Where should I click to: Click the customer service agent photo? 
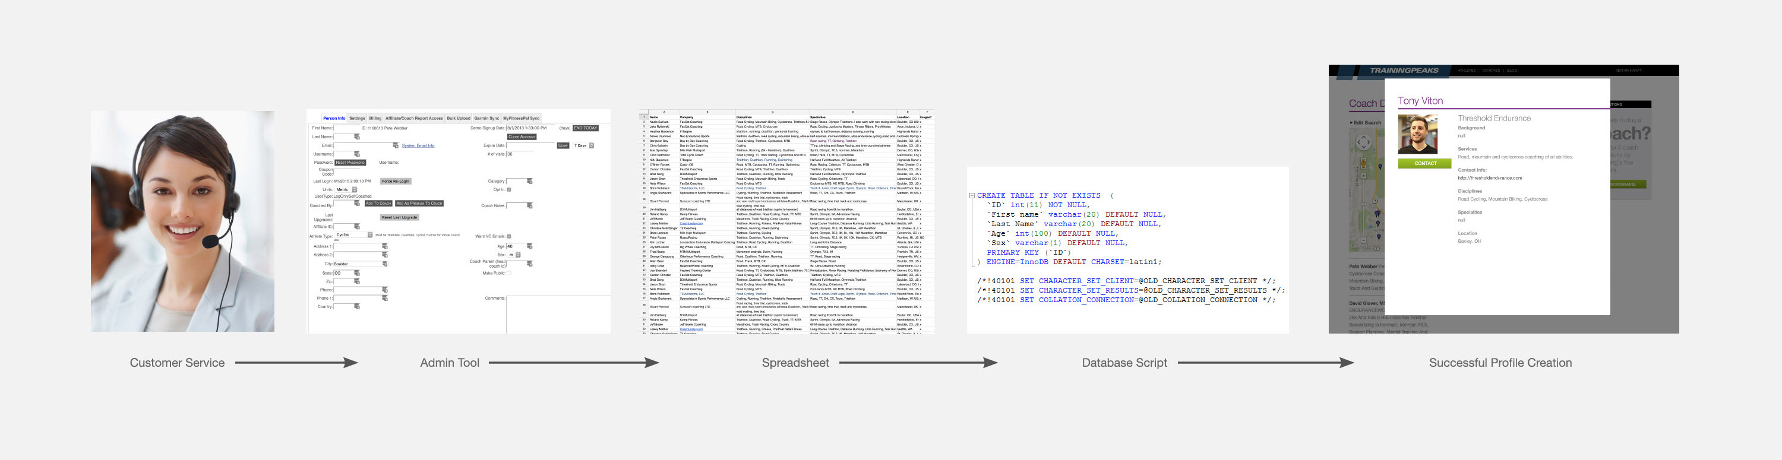[182, 221]
